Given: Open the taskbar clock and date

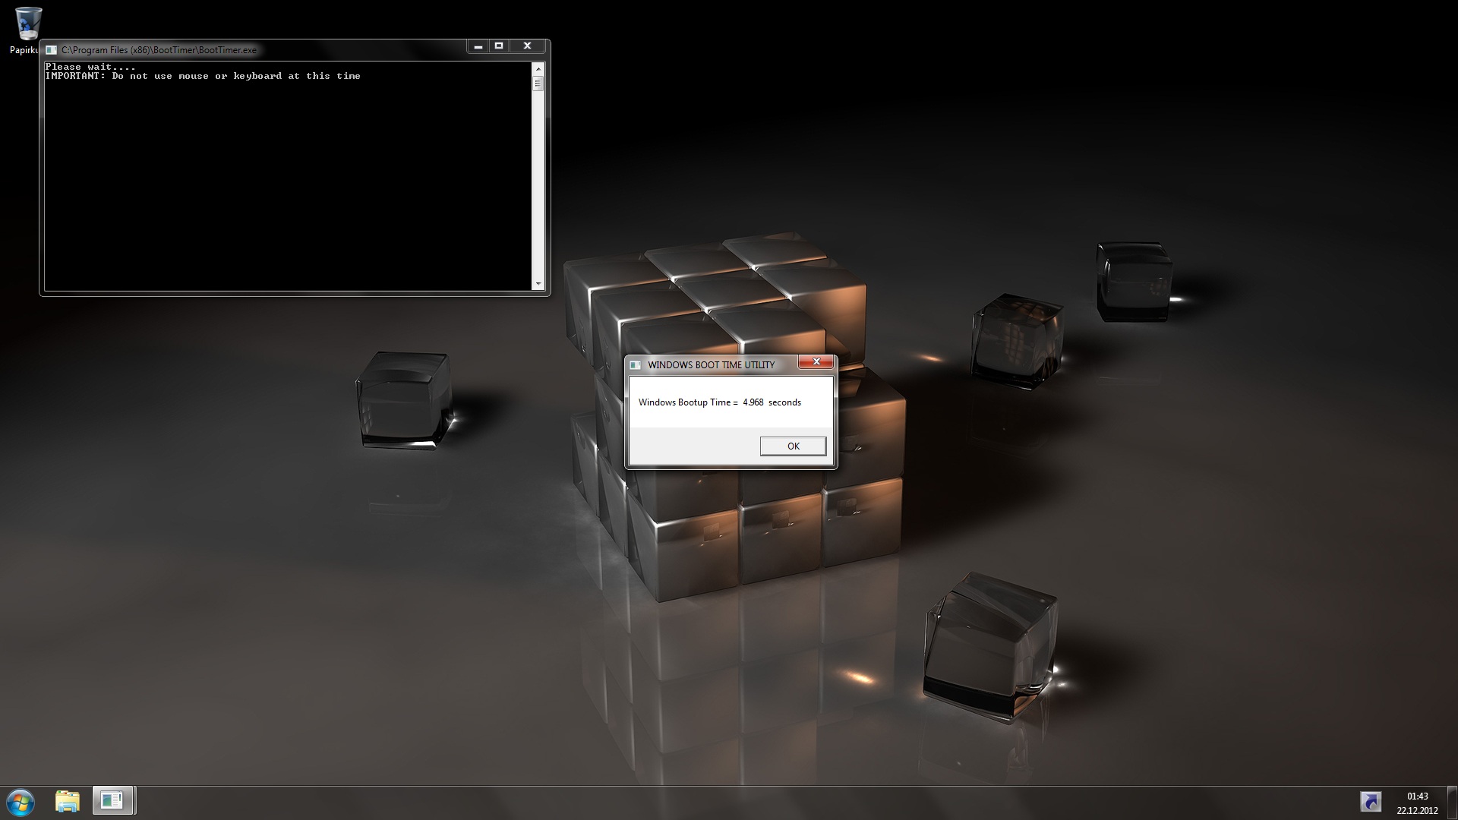Looking at the screenshot, I should click(1417, 803).
